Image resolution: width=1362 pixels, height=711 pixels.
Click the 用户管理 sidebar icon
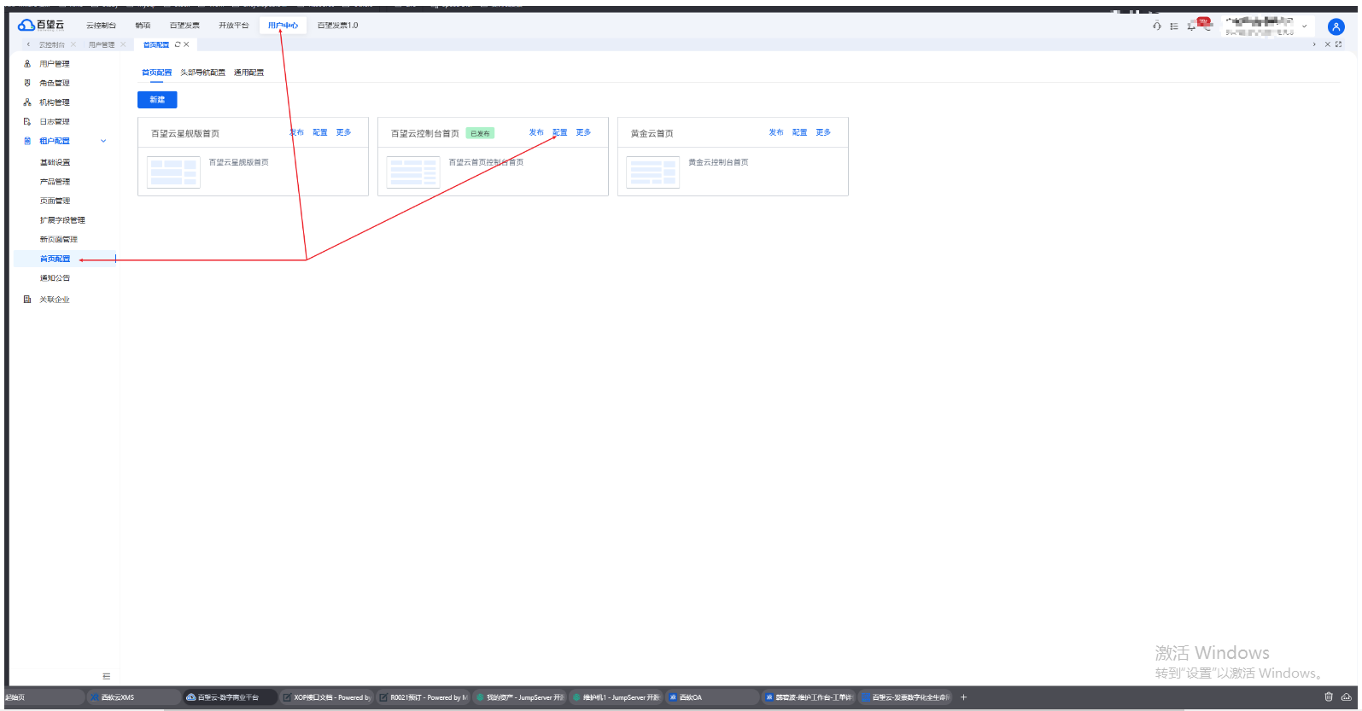27,64
